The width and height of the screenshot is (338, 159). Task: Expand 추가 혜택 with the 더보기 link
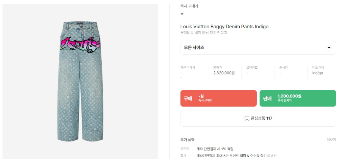331,140
